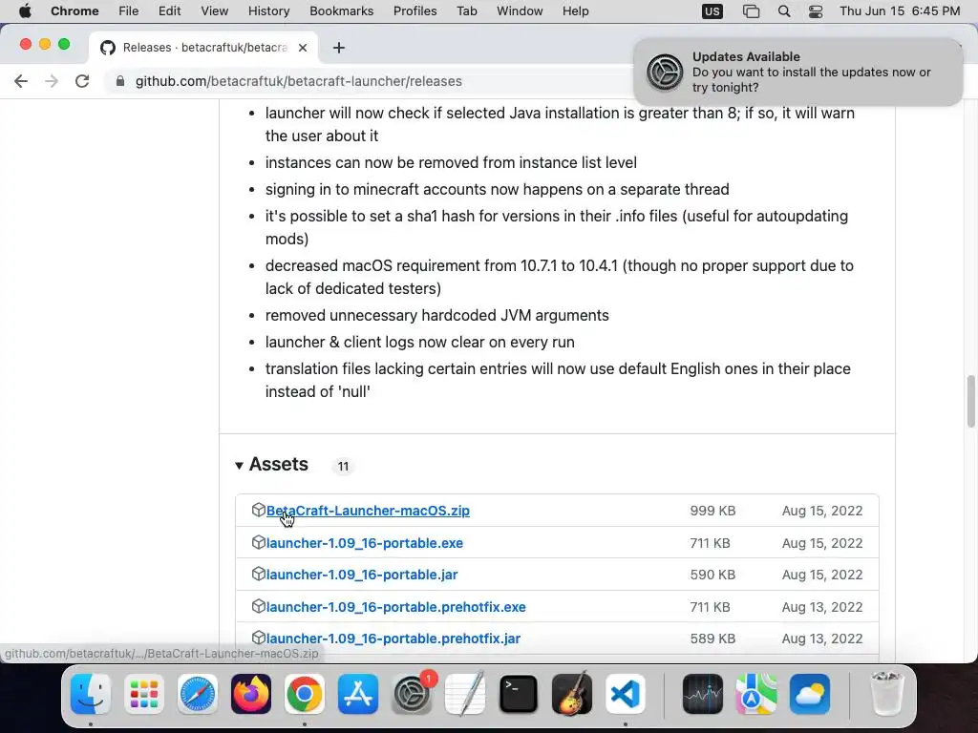Download launcher-1.09_16-portable.prehotfix.jar

click(393, 639)
